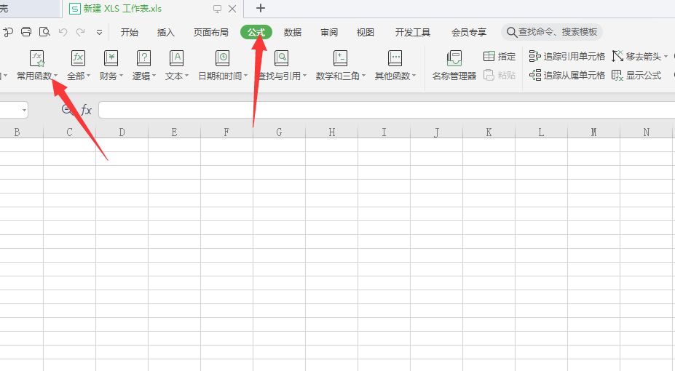Image resolution: width=675 pixels, height=371 pixels.
Task: Select the 文本 text functions icon
Action: [176, 59]
